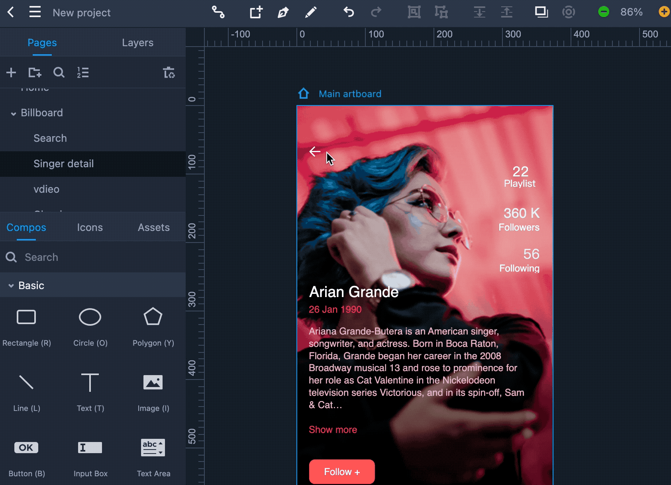Choose the Text Area component

pos(153,458)
